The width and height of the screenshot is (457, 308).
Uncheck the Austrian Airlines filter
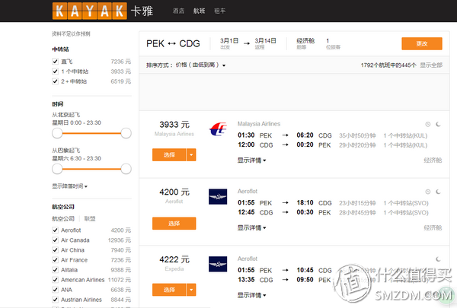click(x=55, y=300)
